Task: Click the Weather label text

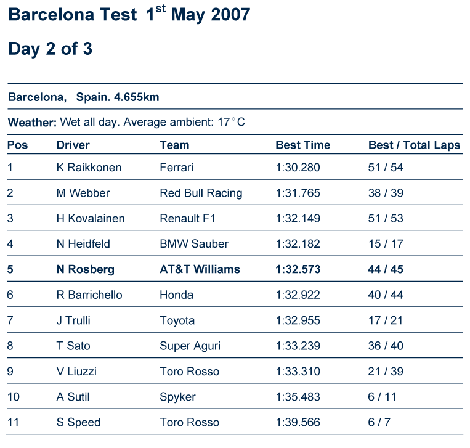Action: pyautogui.click(x=33, y=123)
